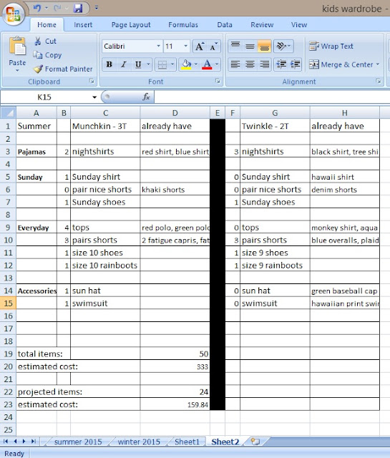The height and width of the screenshot is (458, 390).
Task: Switch to winter 2015 sheet
Action: (x=139, y=442)
